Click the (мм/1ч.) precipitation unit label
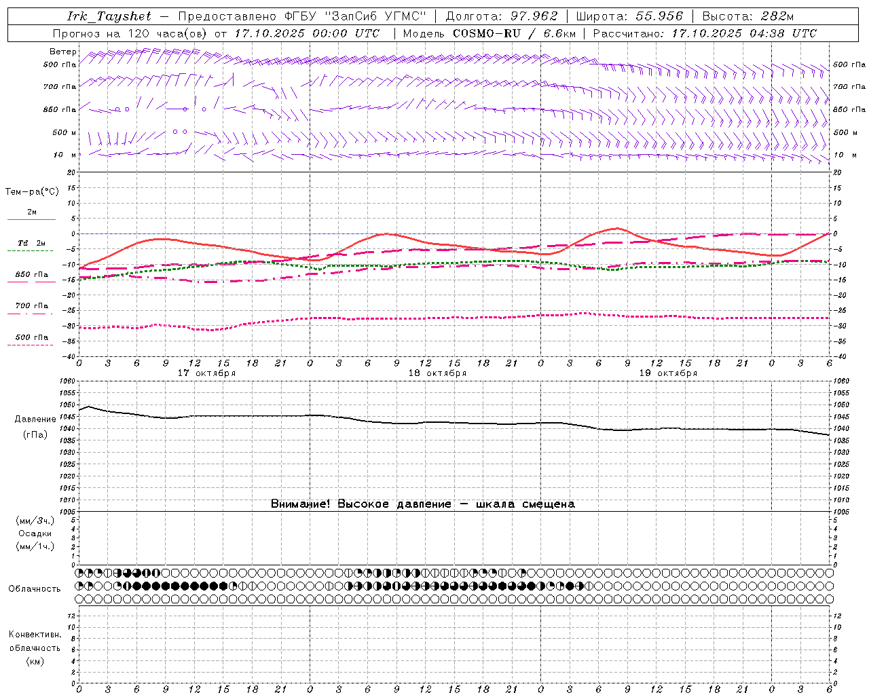 coord(35,546)
